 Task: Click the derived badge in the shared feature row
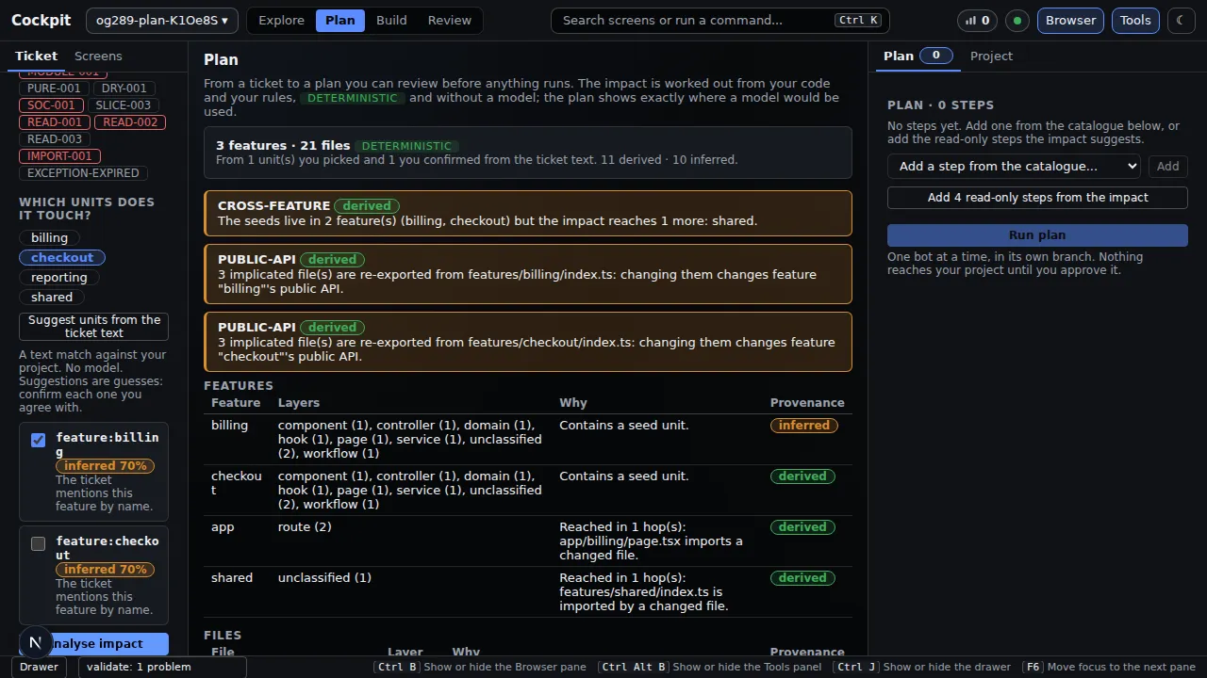[802, 577]
